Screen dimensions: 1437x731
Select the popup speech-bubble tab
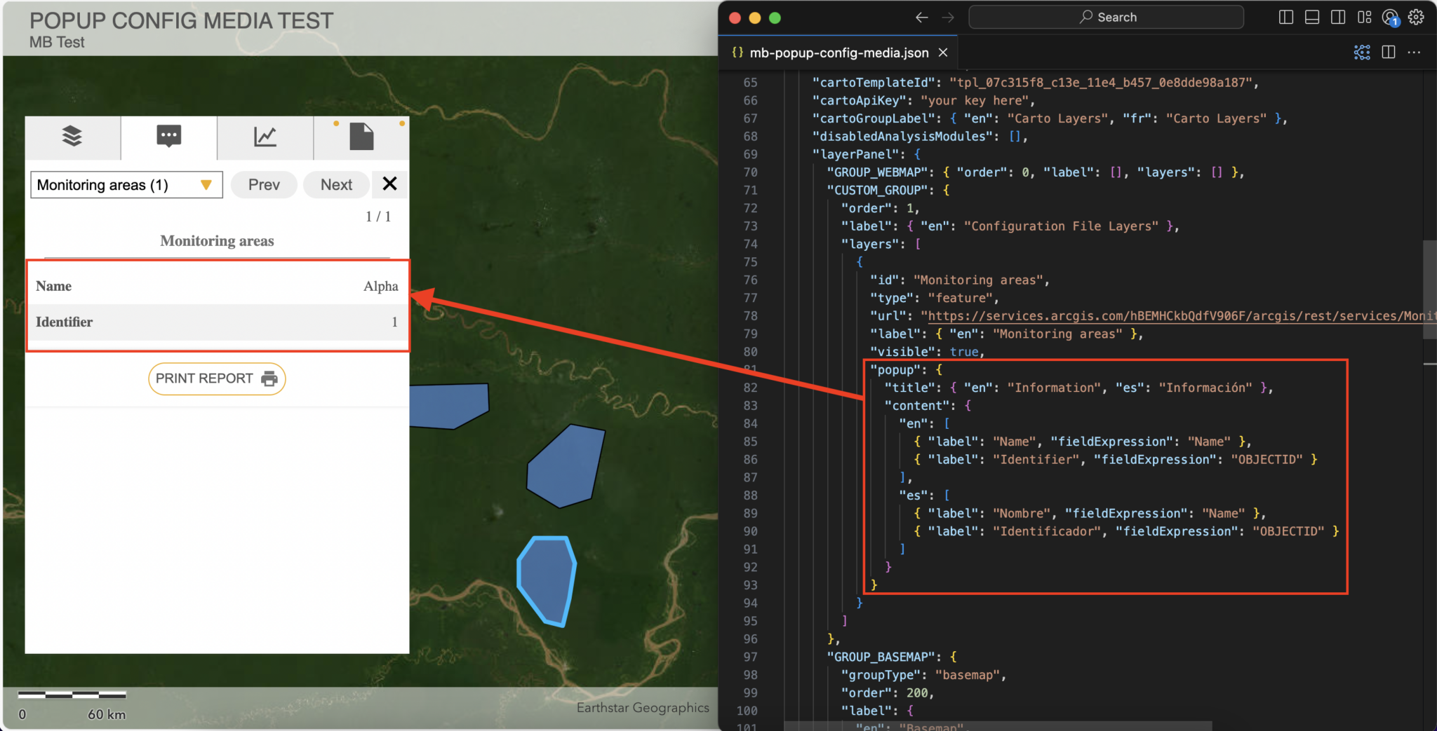click(x=168, y=137)
